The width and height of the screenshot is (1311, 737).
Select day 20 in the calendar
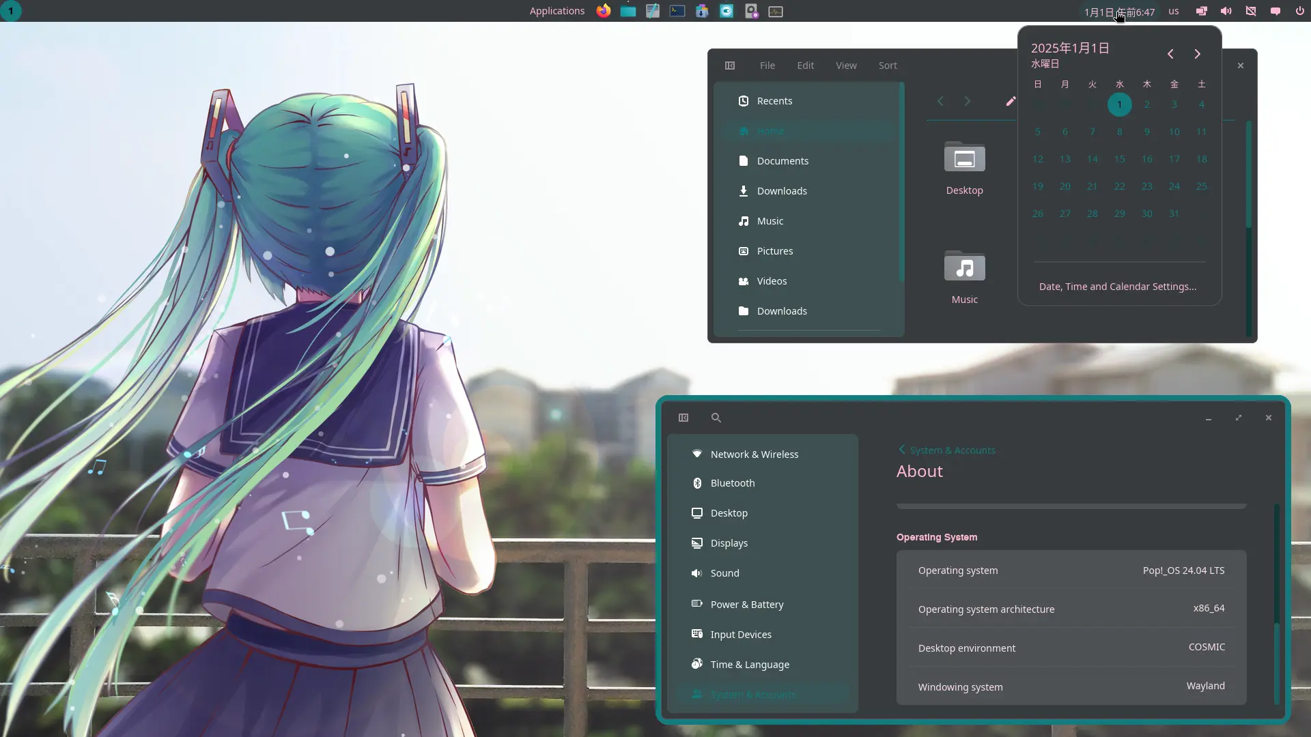click(x=1065, y=186)
